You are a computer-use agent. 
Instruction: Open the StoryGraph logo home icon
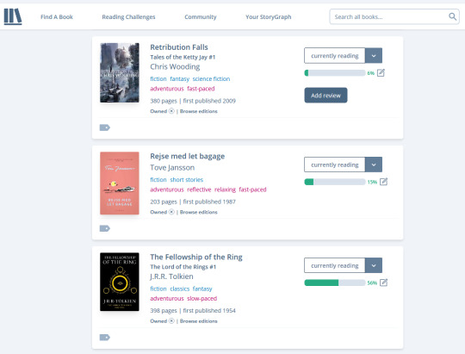tap(13, 16)
